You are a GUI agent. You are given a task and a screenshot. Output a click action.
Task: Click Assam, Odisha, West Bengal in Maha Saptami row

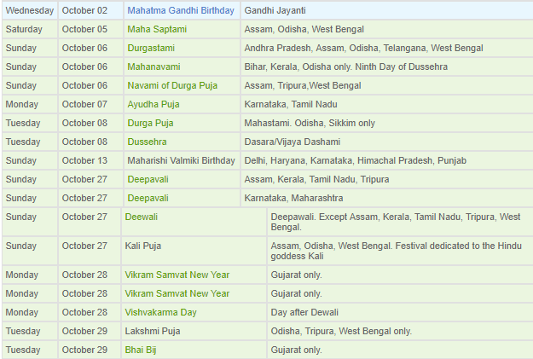coord(387,29)
